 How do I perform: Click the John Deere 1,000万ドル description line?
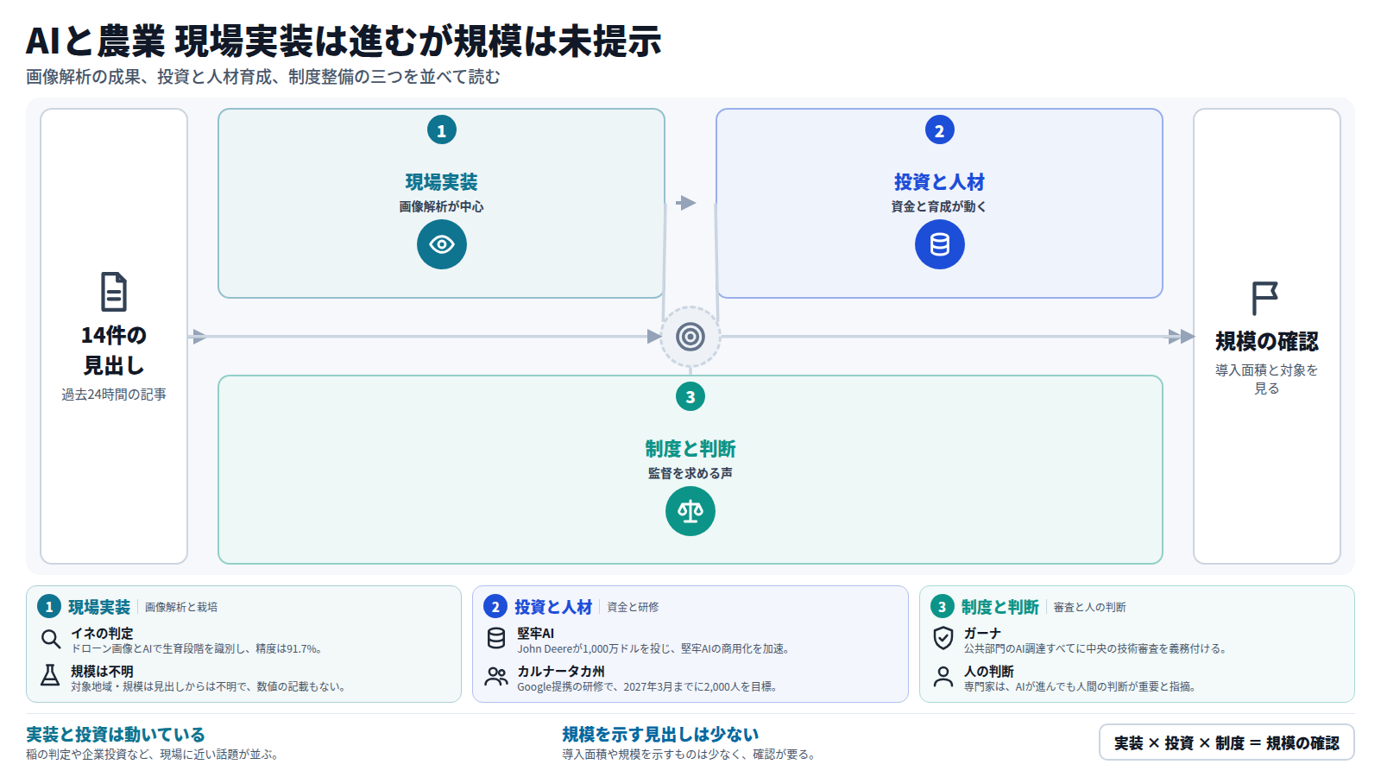click(653, 649)
